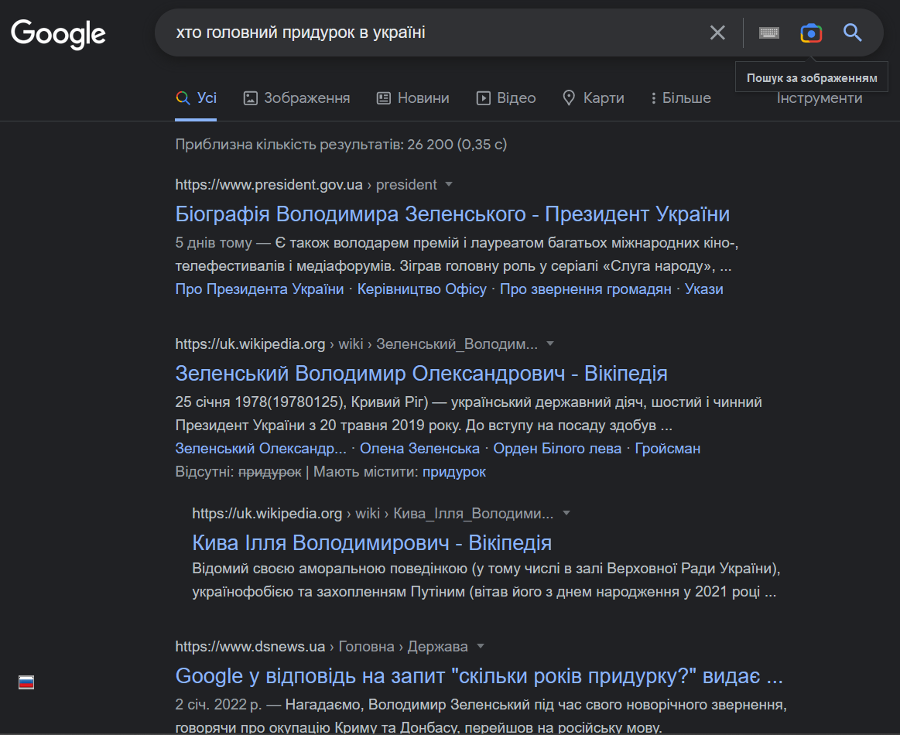Switch to the Відео tab
The image size is (900, 735).
tap(506, 98)
